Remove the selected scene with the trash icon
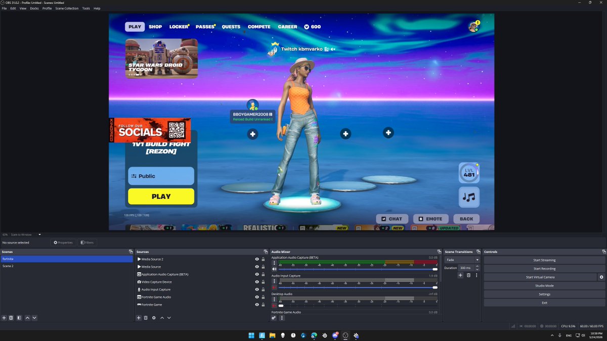The height and width of the screenshot is (341, 607). (11, 318)
